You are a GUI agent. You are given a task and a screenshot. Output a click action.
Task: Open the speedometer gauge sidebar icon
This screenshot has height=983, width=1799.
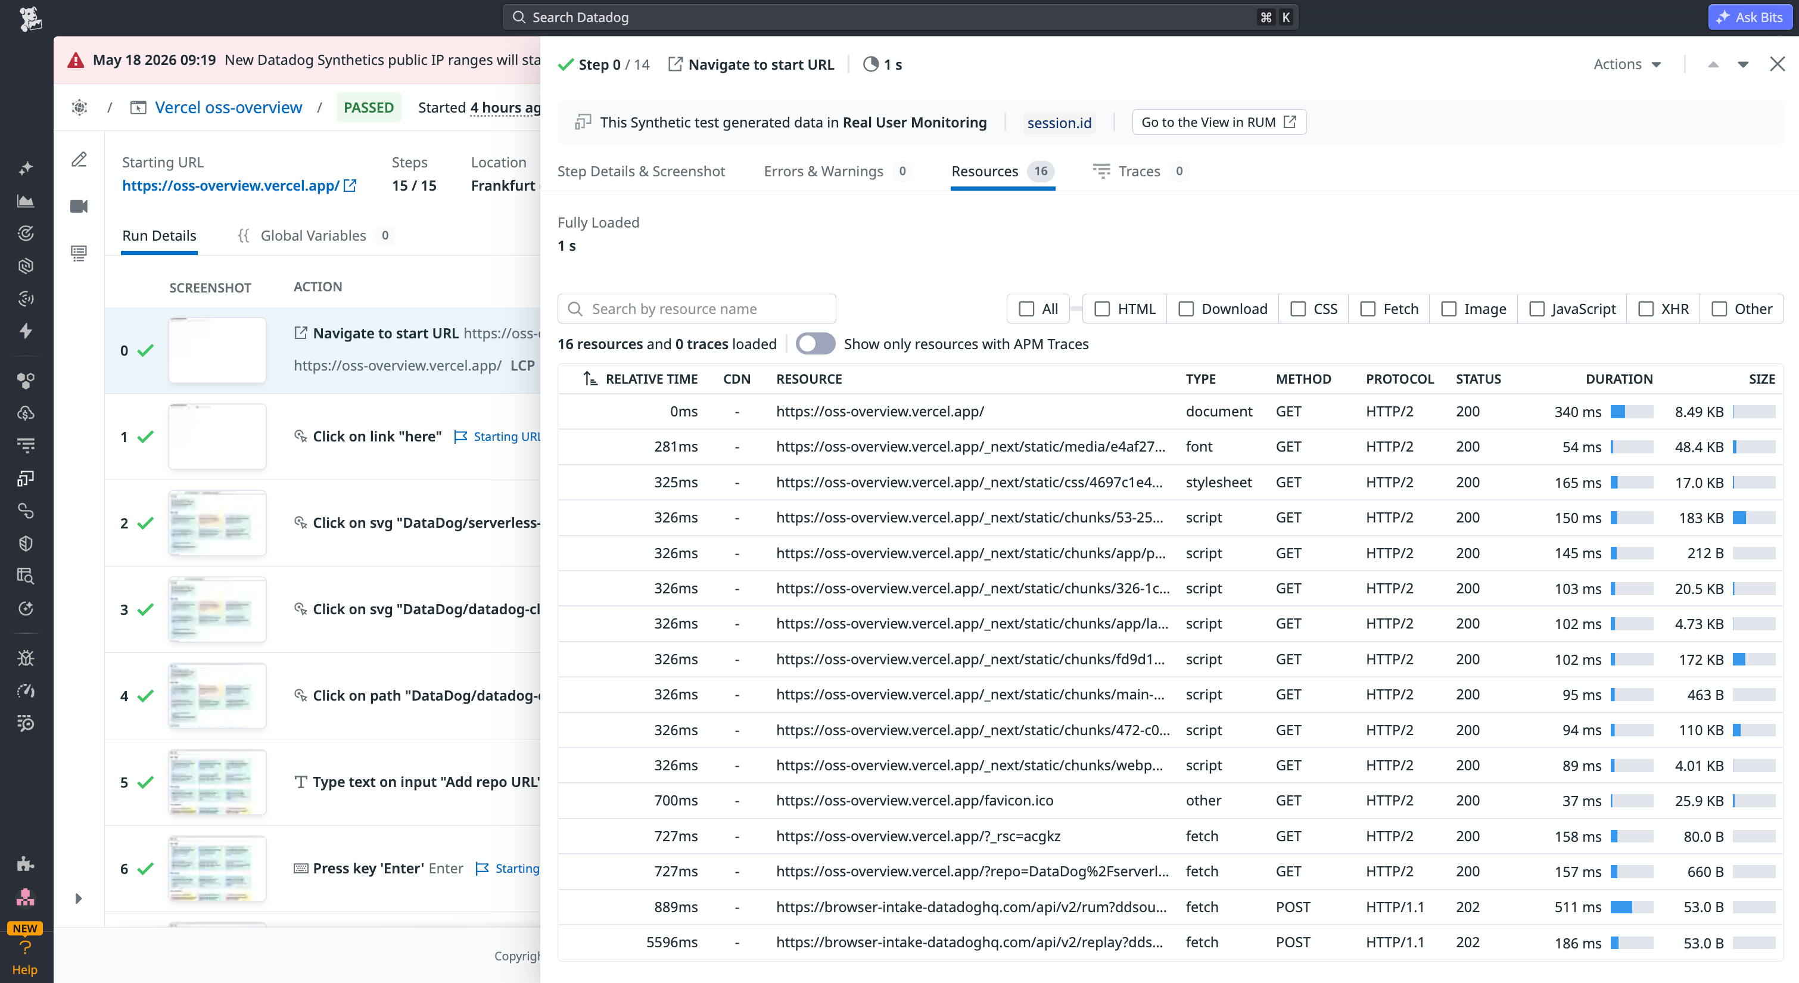(x=26, y=691)
